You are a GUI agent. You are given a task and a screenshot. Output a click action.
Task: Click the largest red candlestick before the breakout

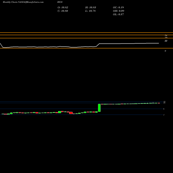(71, 113)
